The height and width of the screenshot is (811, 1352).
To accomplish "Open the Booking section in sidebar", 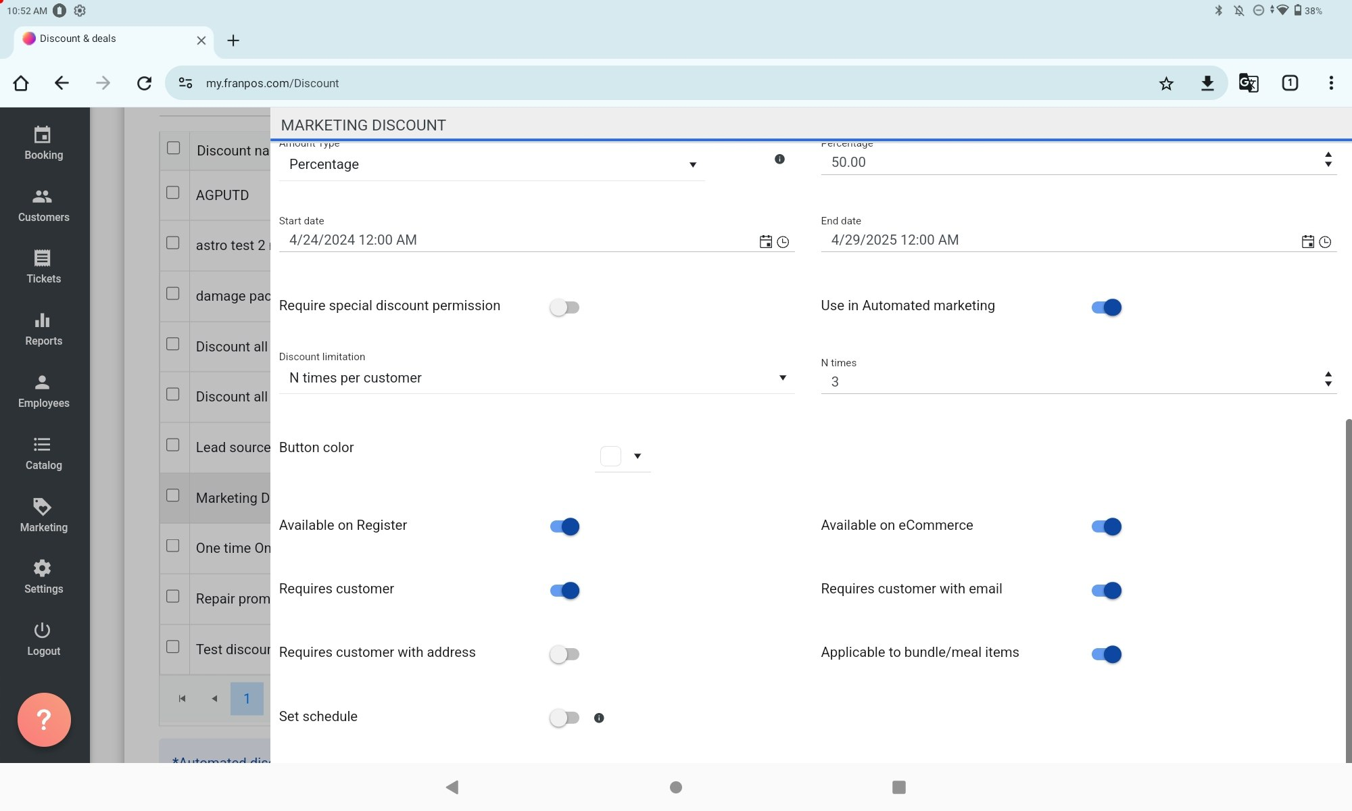I will coord(44,143).
